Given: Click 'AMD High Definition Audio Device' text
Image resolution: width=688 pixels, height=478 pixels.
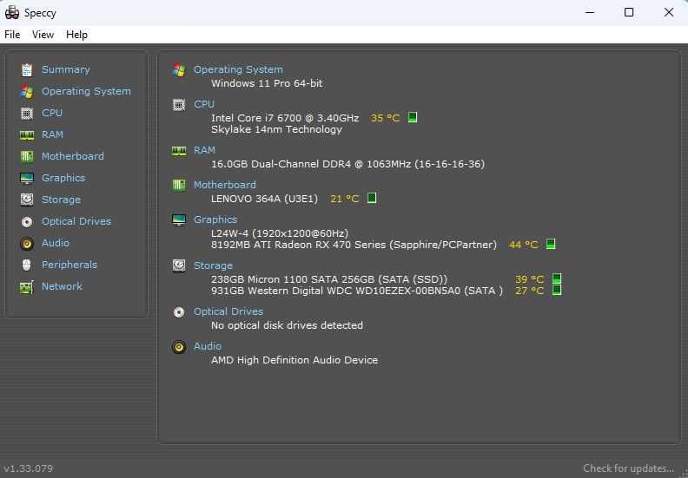Looking at the screenshot, I should pos(294,360).
